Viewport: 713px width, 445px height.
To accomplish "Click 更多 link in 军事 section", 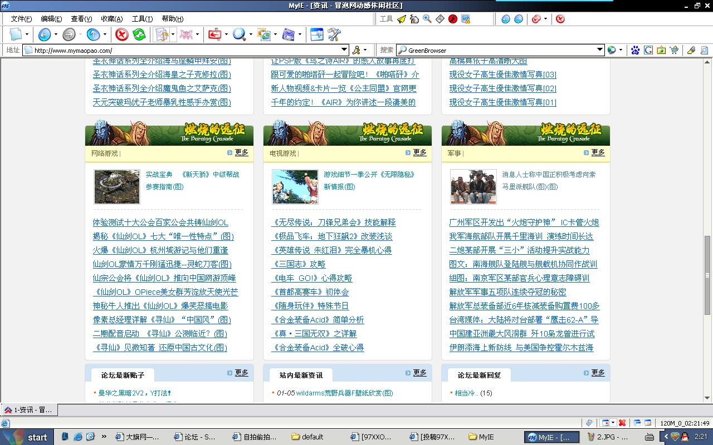I will click(598, 152).
